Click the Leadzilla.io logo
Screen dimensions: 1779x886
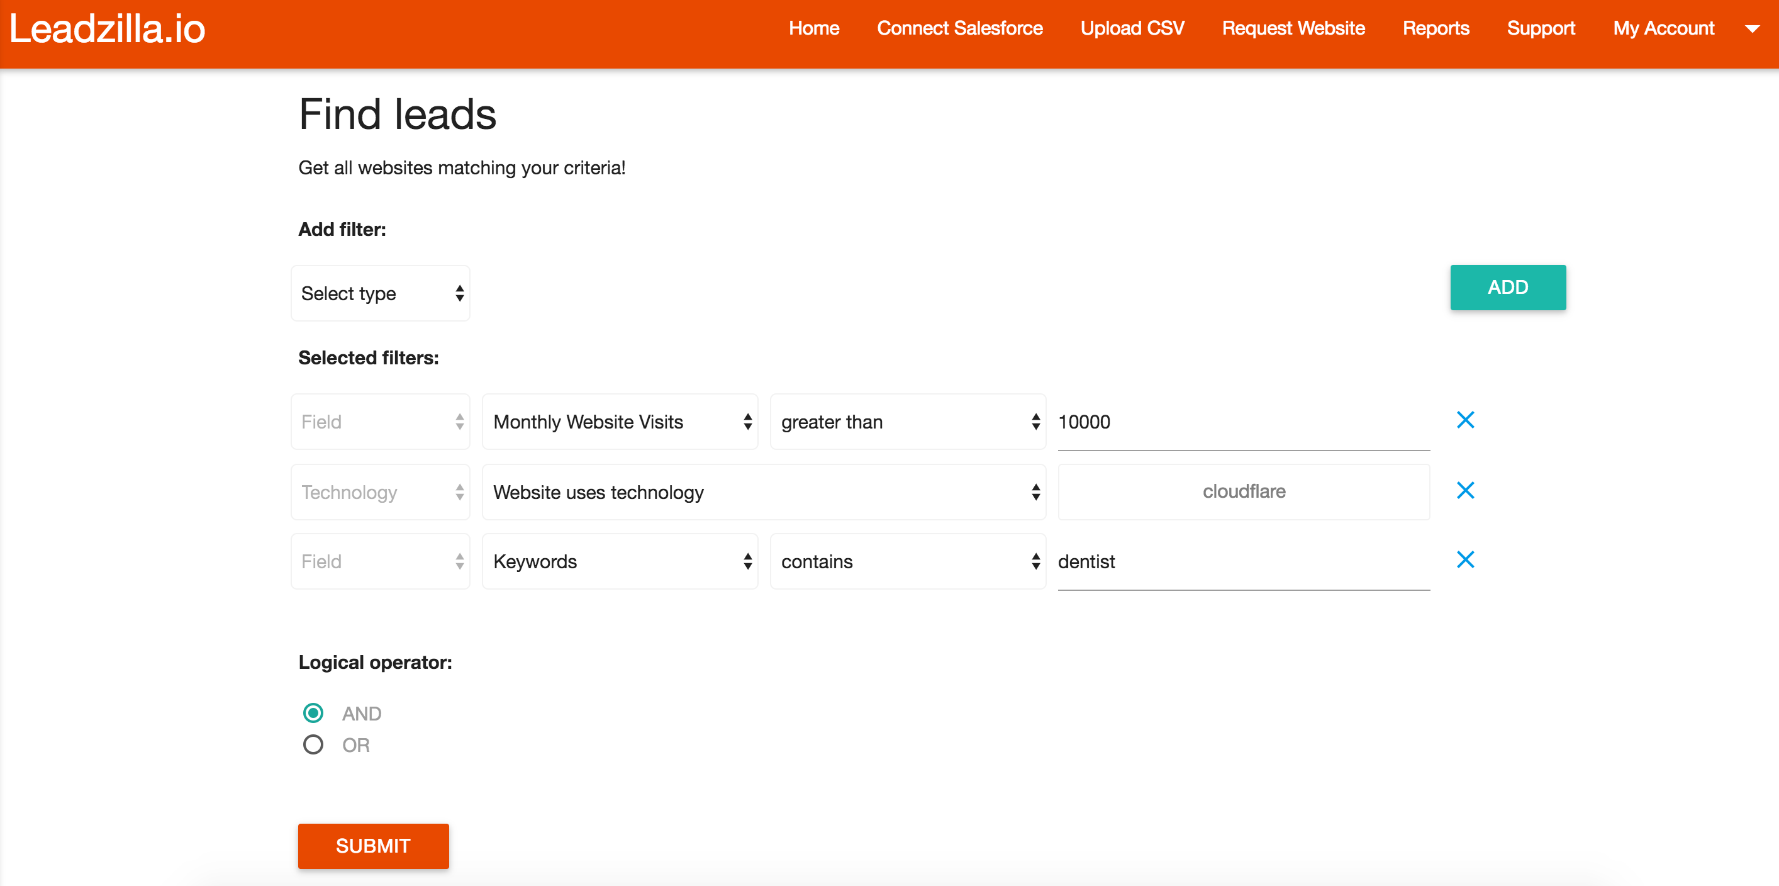click(107, 28)
